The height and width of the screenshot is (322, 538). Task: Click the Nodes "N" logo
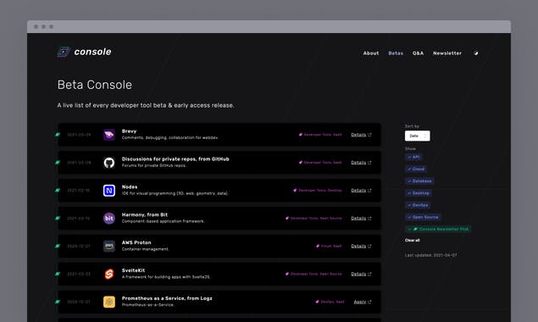point(109,191)
